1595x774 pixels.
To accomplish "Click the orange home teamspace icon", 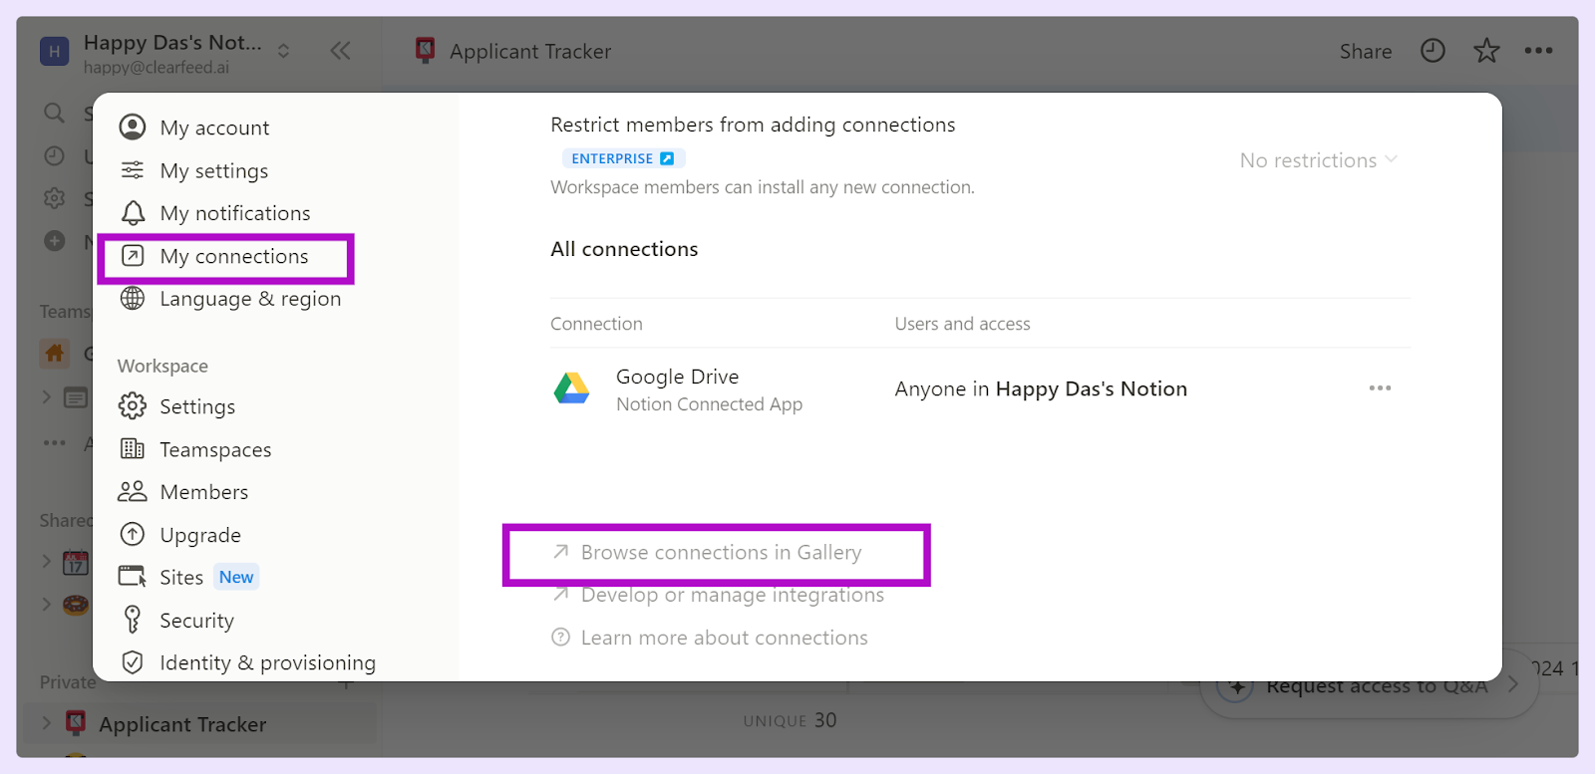I will tap(54, 353).
